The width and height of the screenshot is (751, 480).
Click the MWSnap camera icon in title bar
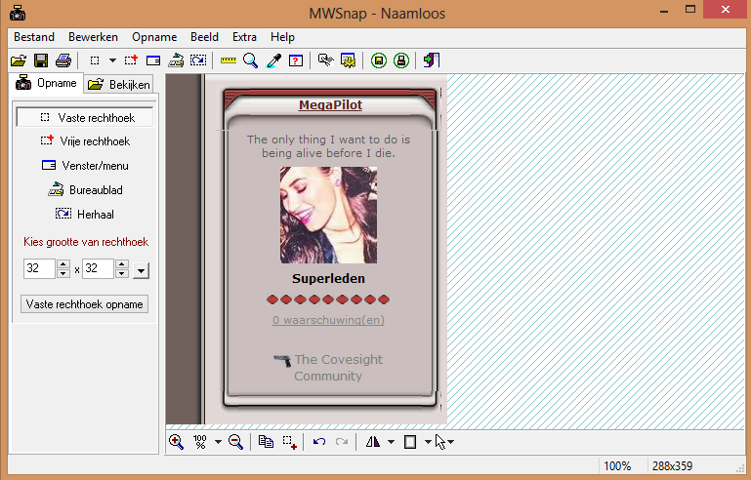coord(18,13)
